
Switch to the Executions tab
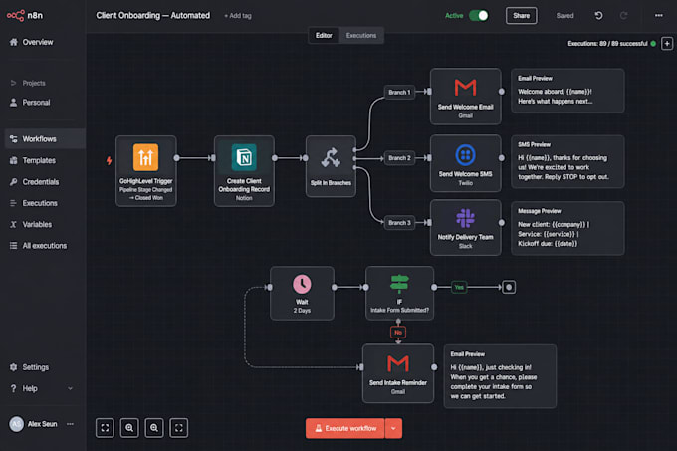point(361,36)
